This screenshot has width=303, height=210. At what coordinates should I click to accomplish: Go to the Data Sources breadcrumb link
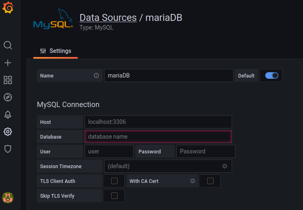108,18
